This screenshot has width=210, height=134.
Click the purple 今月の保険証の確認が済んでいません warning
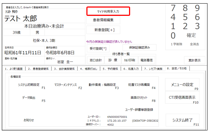(109, 42)
